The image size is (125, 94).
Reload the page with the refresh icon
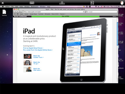point(84,12)
